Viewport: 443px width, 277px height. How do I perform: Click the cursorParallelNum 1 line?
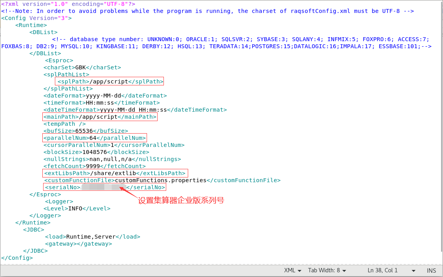[114, 145]
